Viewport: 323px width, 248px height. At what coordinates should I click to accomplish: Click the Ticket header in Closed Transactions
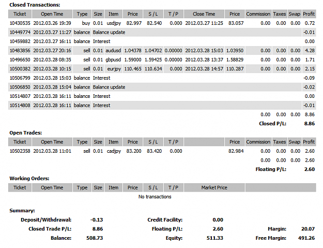coord(20,14)
